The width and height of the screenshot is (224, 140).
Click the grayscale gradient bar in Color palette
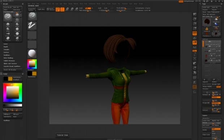[13, 105]
